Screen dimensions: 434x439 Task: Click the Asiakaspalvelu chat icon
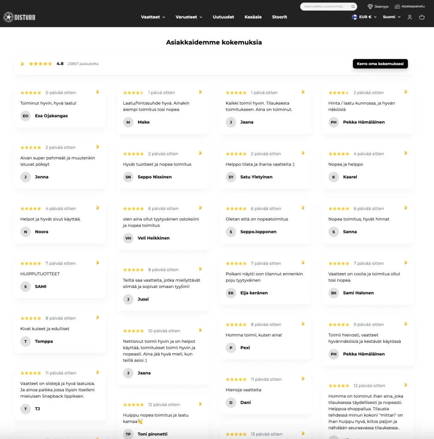[x=397, y=6]
